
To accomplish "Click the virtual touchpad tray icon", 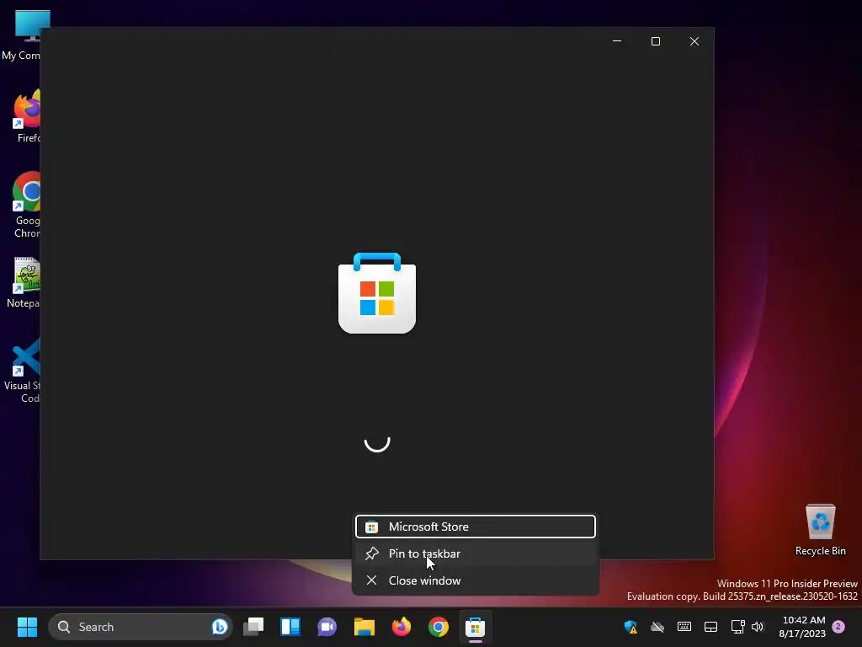I will click(710, 627).
